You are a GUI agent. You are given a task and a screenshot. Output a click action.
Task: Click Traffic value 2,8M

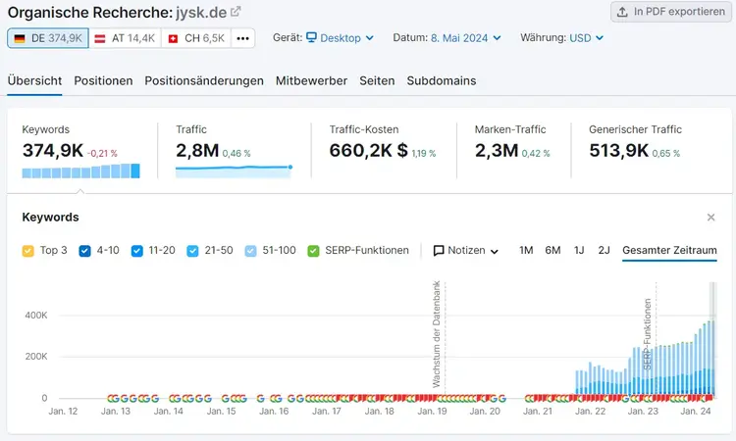point(197,151)
